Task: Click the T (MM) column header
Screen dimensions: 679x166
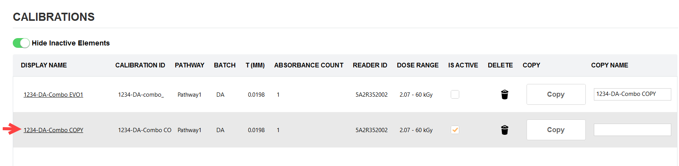Action: click(255, 65)
